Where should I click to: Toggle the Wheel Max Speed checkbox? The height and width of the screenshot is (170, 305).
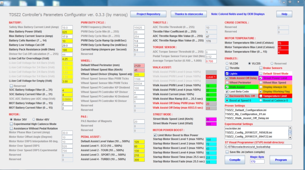coord(261,83)
